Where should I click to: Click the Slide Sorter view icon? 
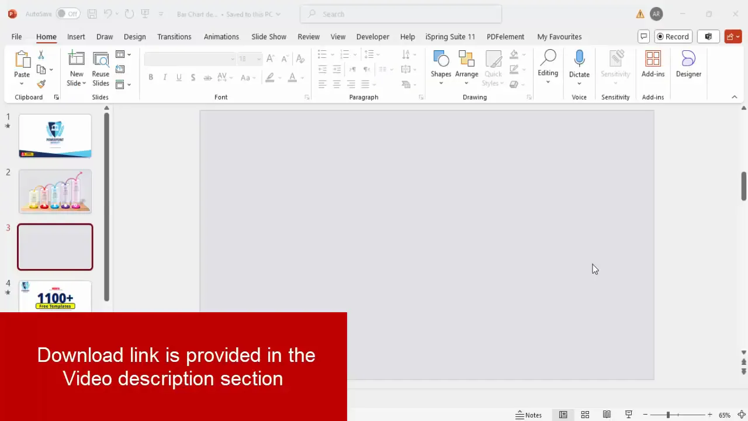[x=585, y=415]
